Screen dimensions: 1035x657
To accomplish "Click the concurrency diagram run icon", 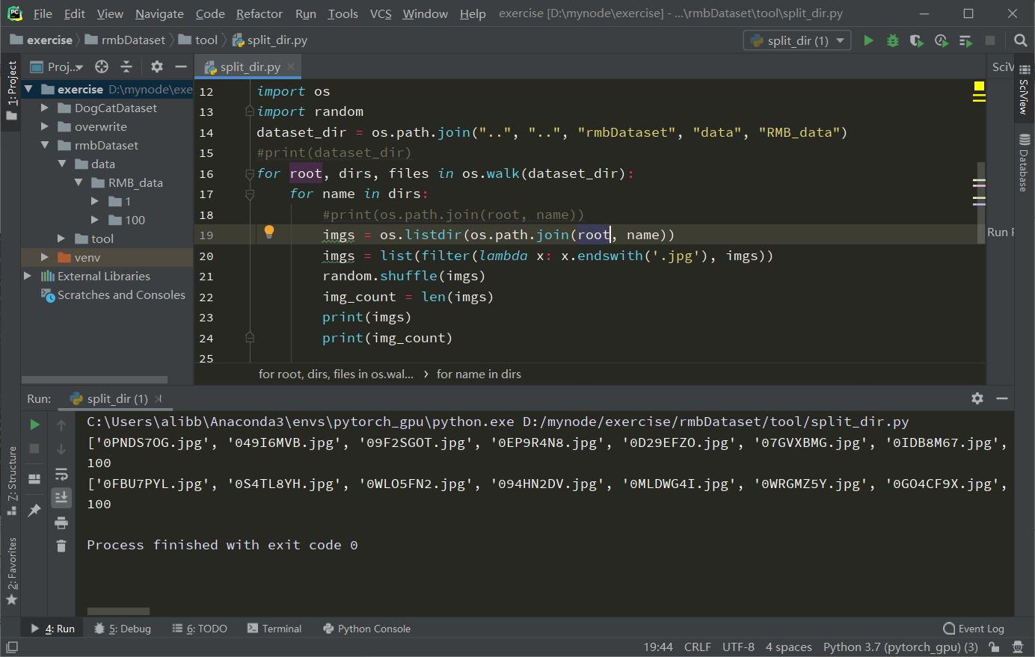I will tap(965, 40).
